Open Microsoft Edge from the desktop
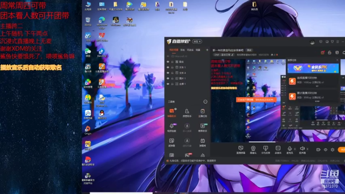Screen dimensions: 345x194 pos(102,23)
